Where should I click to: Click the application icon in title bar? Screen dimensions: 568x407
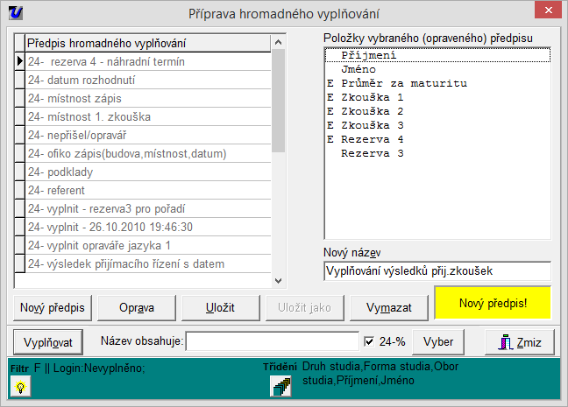(14, 13)
